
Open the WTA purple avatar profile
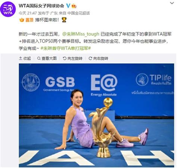click(x=8, y=9)
